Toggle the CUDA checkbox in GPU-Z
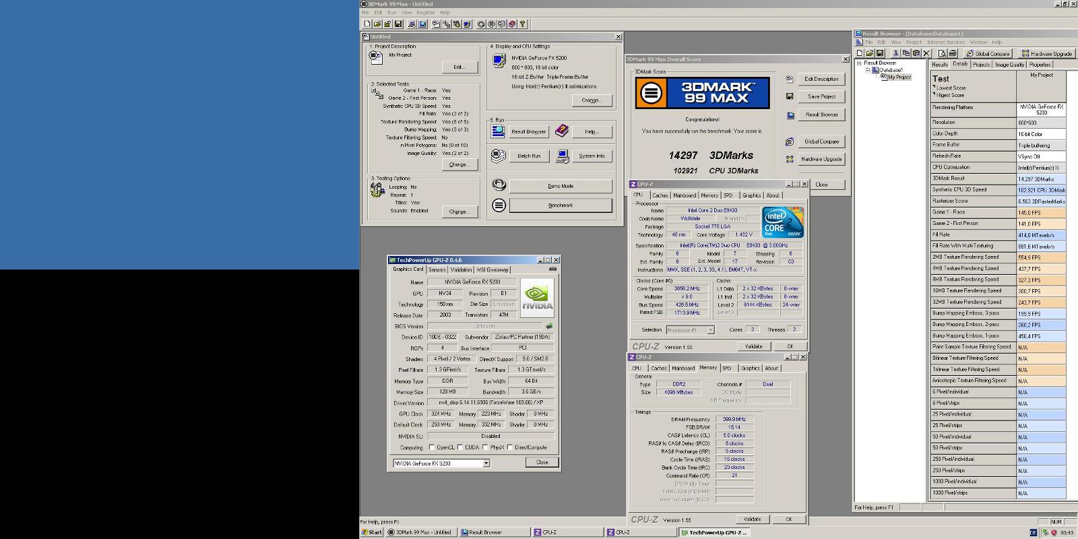Screen dimensions: 1078x539 [x=460, y=447]
